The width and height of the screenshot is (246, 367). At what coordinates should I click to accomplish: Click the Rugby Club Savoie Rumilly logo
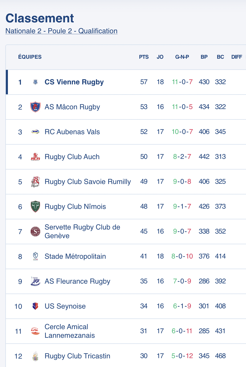tap(35, 182)
